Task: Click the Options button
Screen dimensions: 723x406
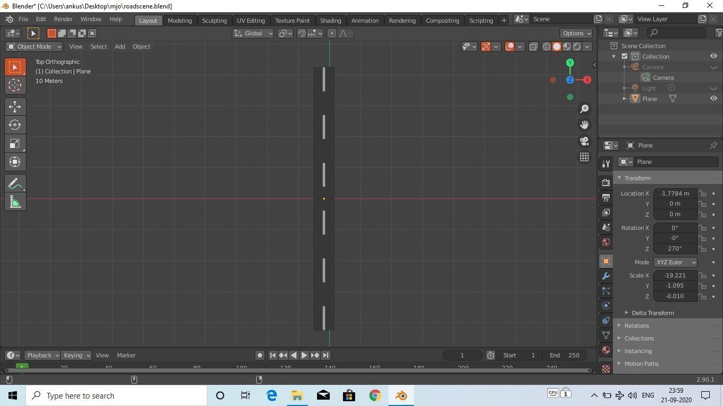Action: 575,33
